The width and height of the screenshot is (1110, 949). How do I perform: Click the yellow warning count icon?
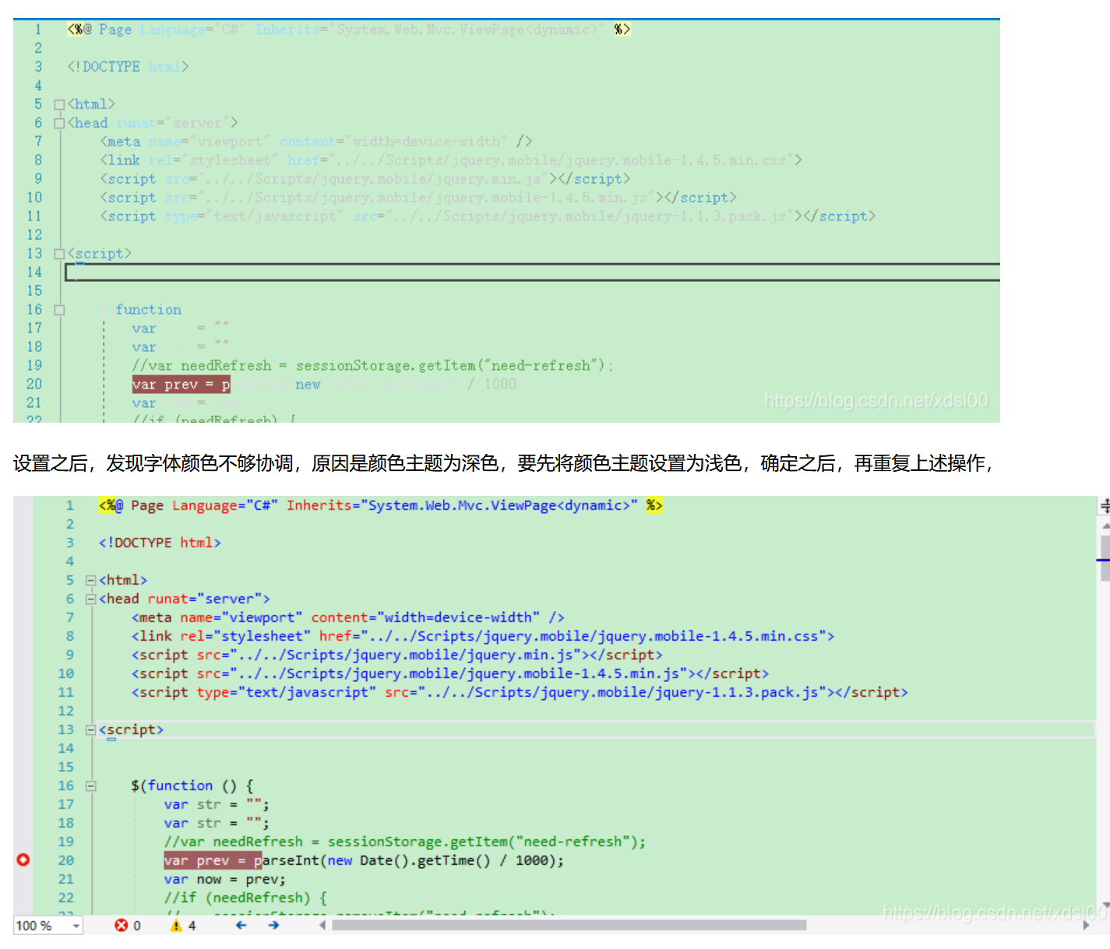click(176, 925)
